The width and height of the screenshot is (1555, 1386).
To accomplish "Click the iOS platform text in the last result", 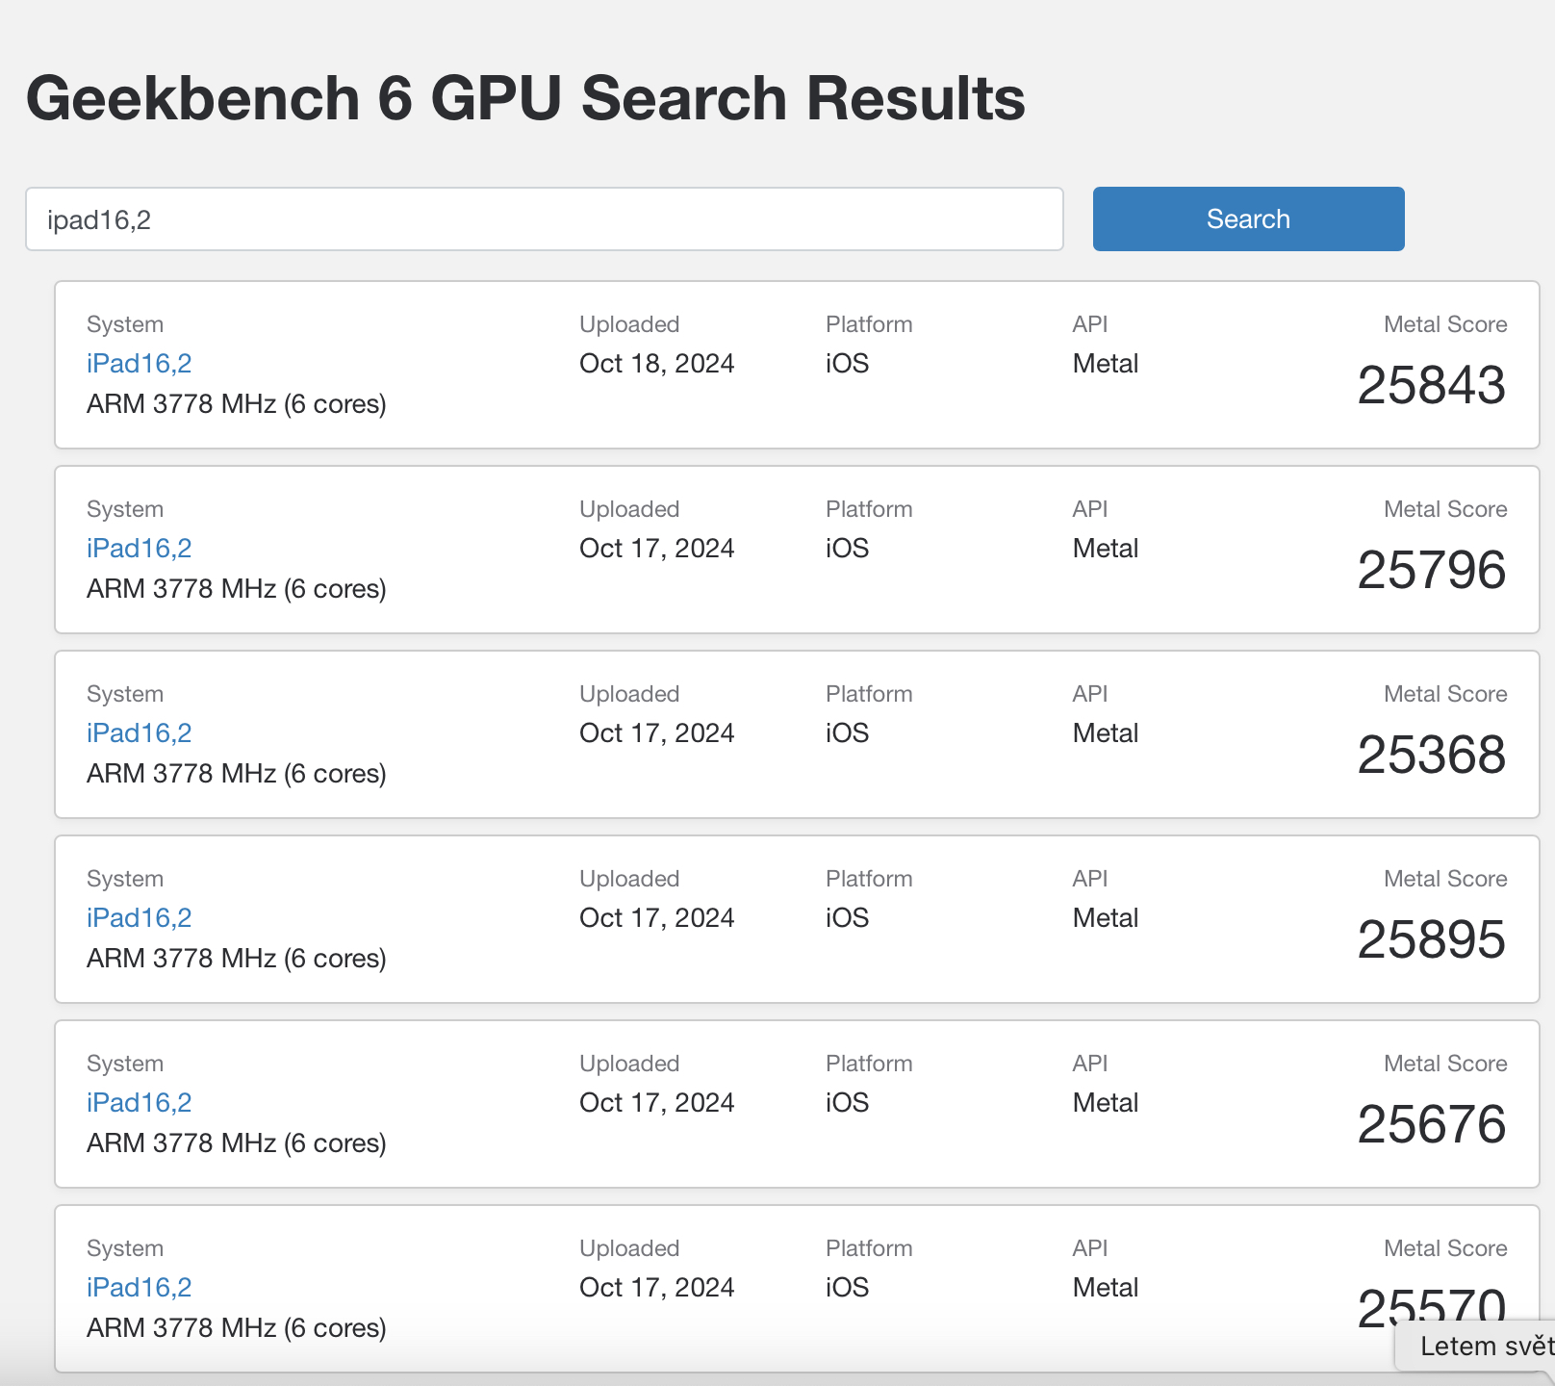I will [845, 1287].
